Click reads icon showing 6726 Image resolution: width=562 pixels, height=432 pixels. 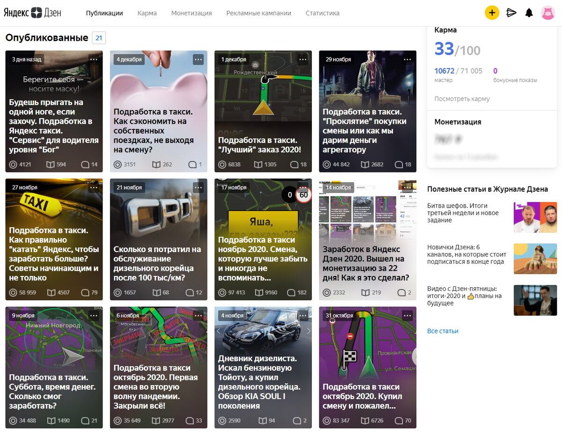pyautogui.click(x=365, y=420)
